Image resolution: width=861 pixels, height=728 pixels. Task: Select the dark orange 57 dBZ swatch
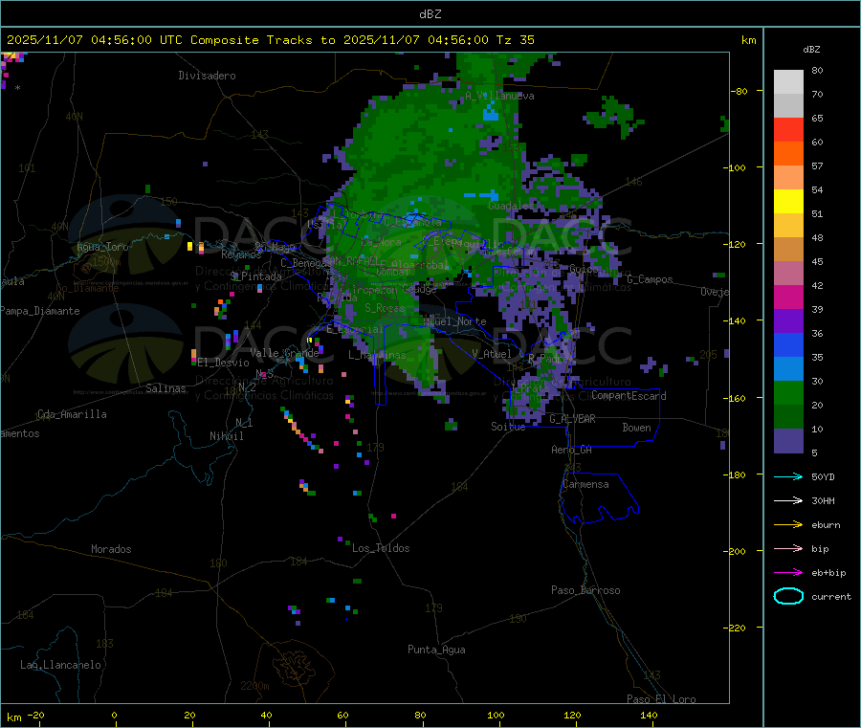tap(788, 154)
